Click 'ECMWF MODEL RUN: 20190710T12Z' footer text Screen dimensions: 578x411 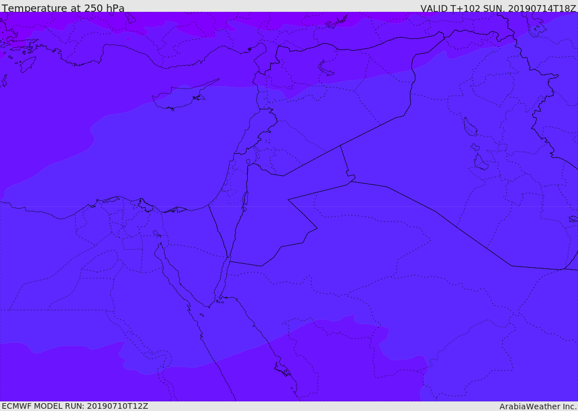pos(75,406)
